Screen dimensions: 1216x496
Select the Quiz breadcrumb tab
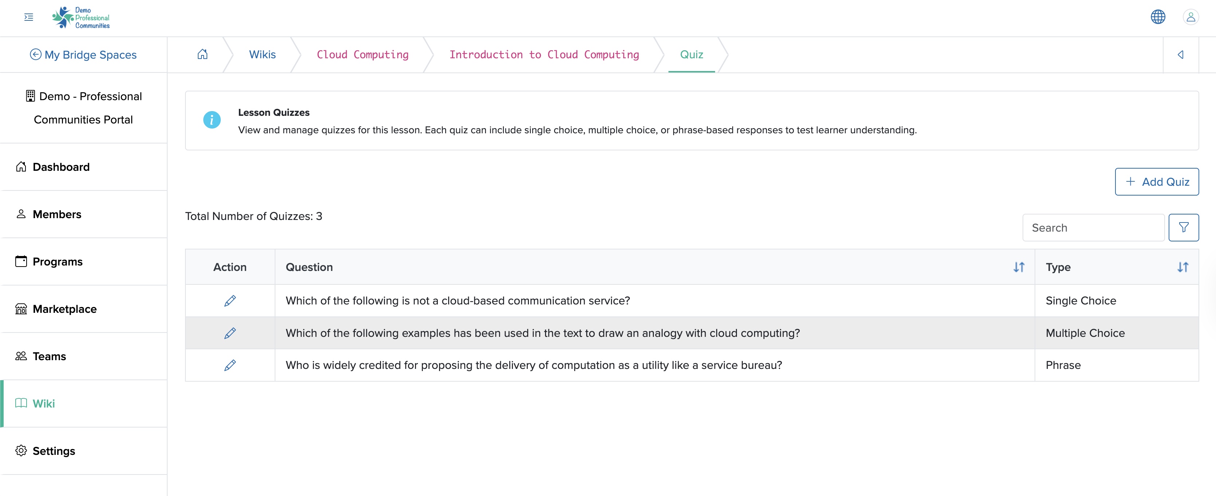point(691,55)
